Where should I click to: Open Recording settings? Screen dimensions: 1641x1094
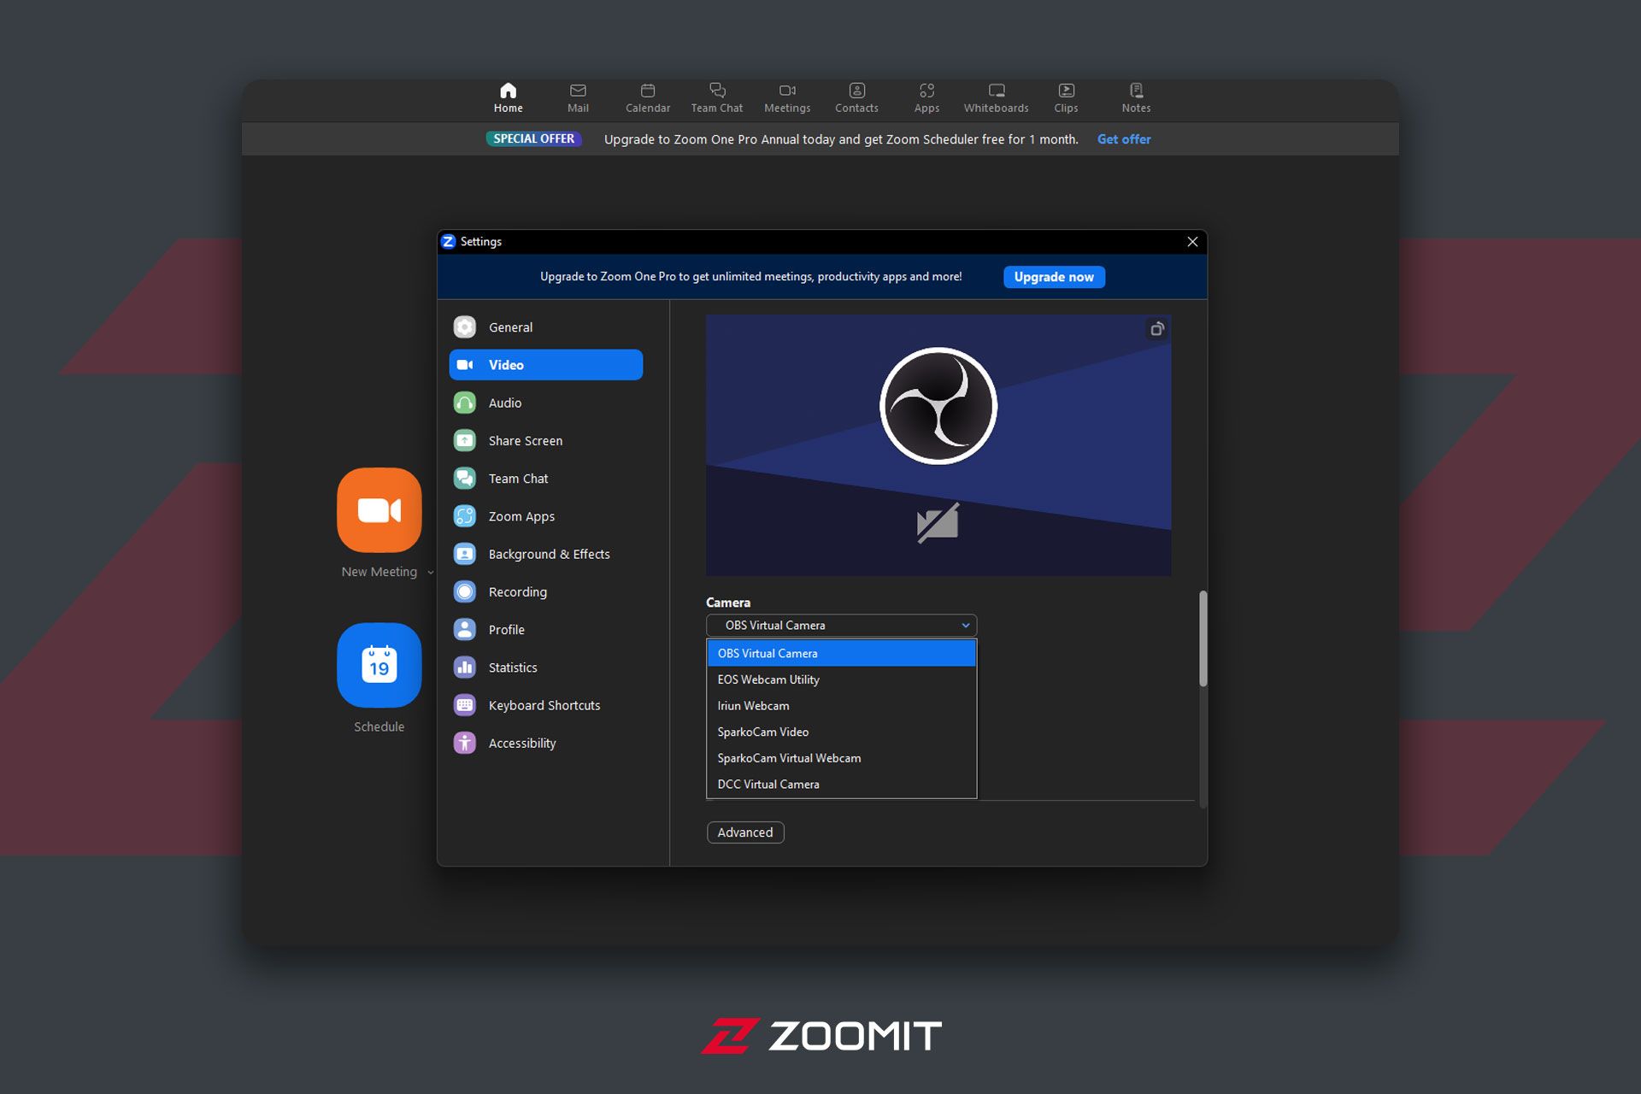(546, 591)
